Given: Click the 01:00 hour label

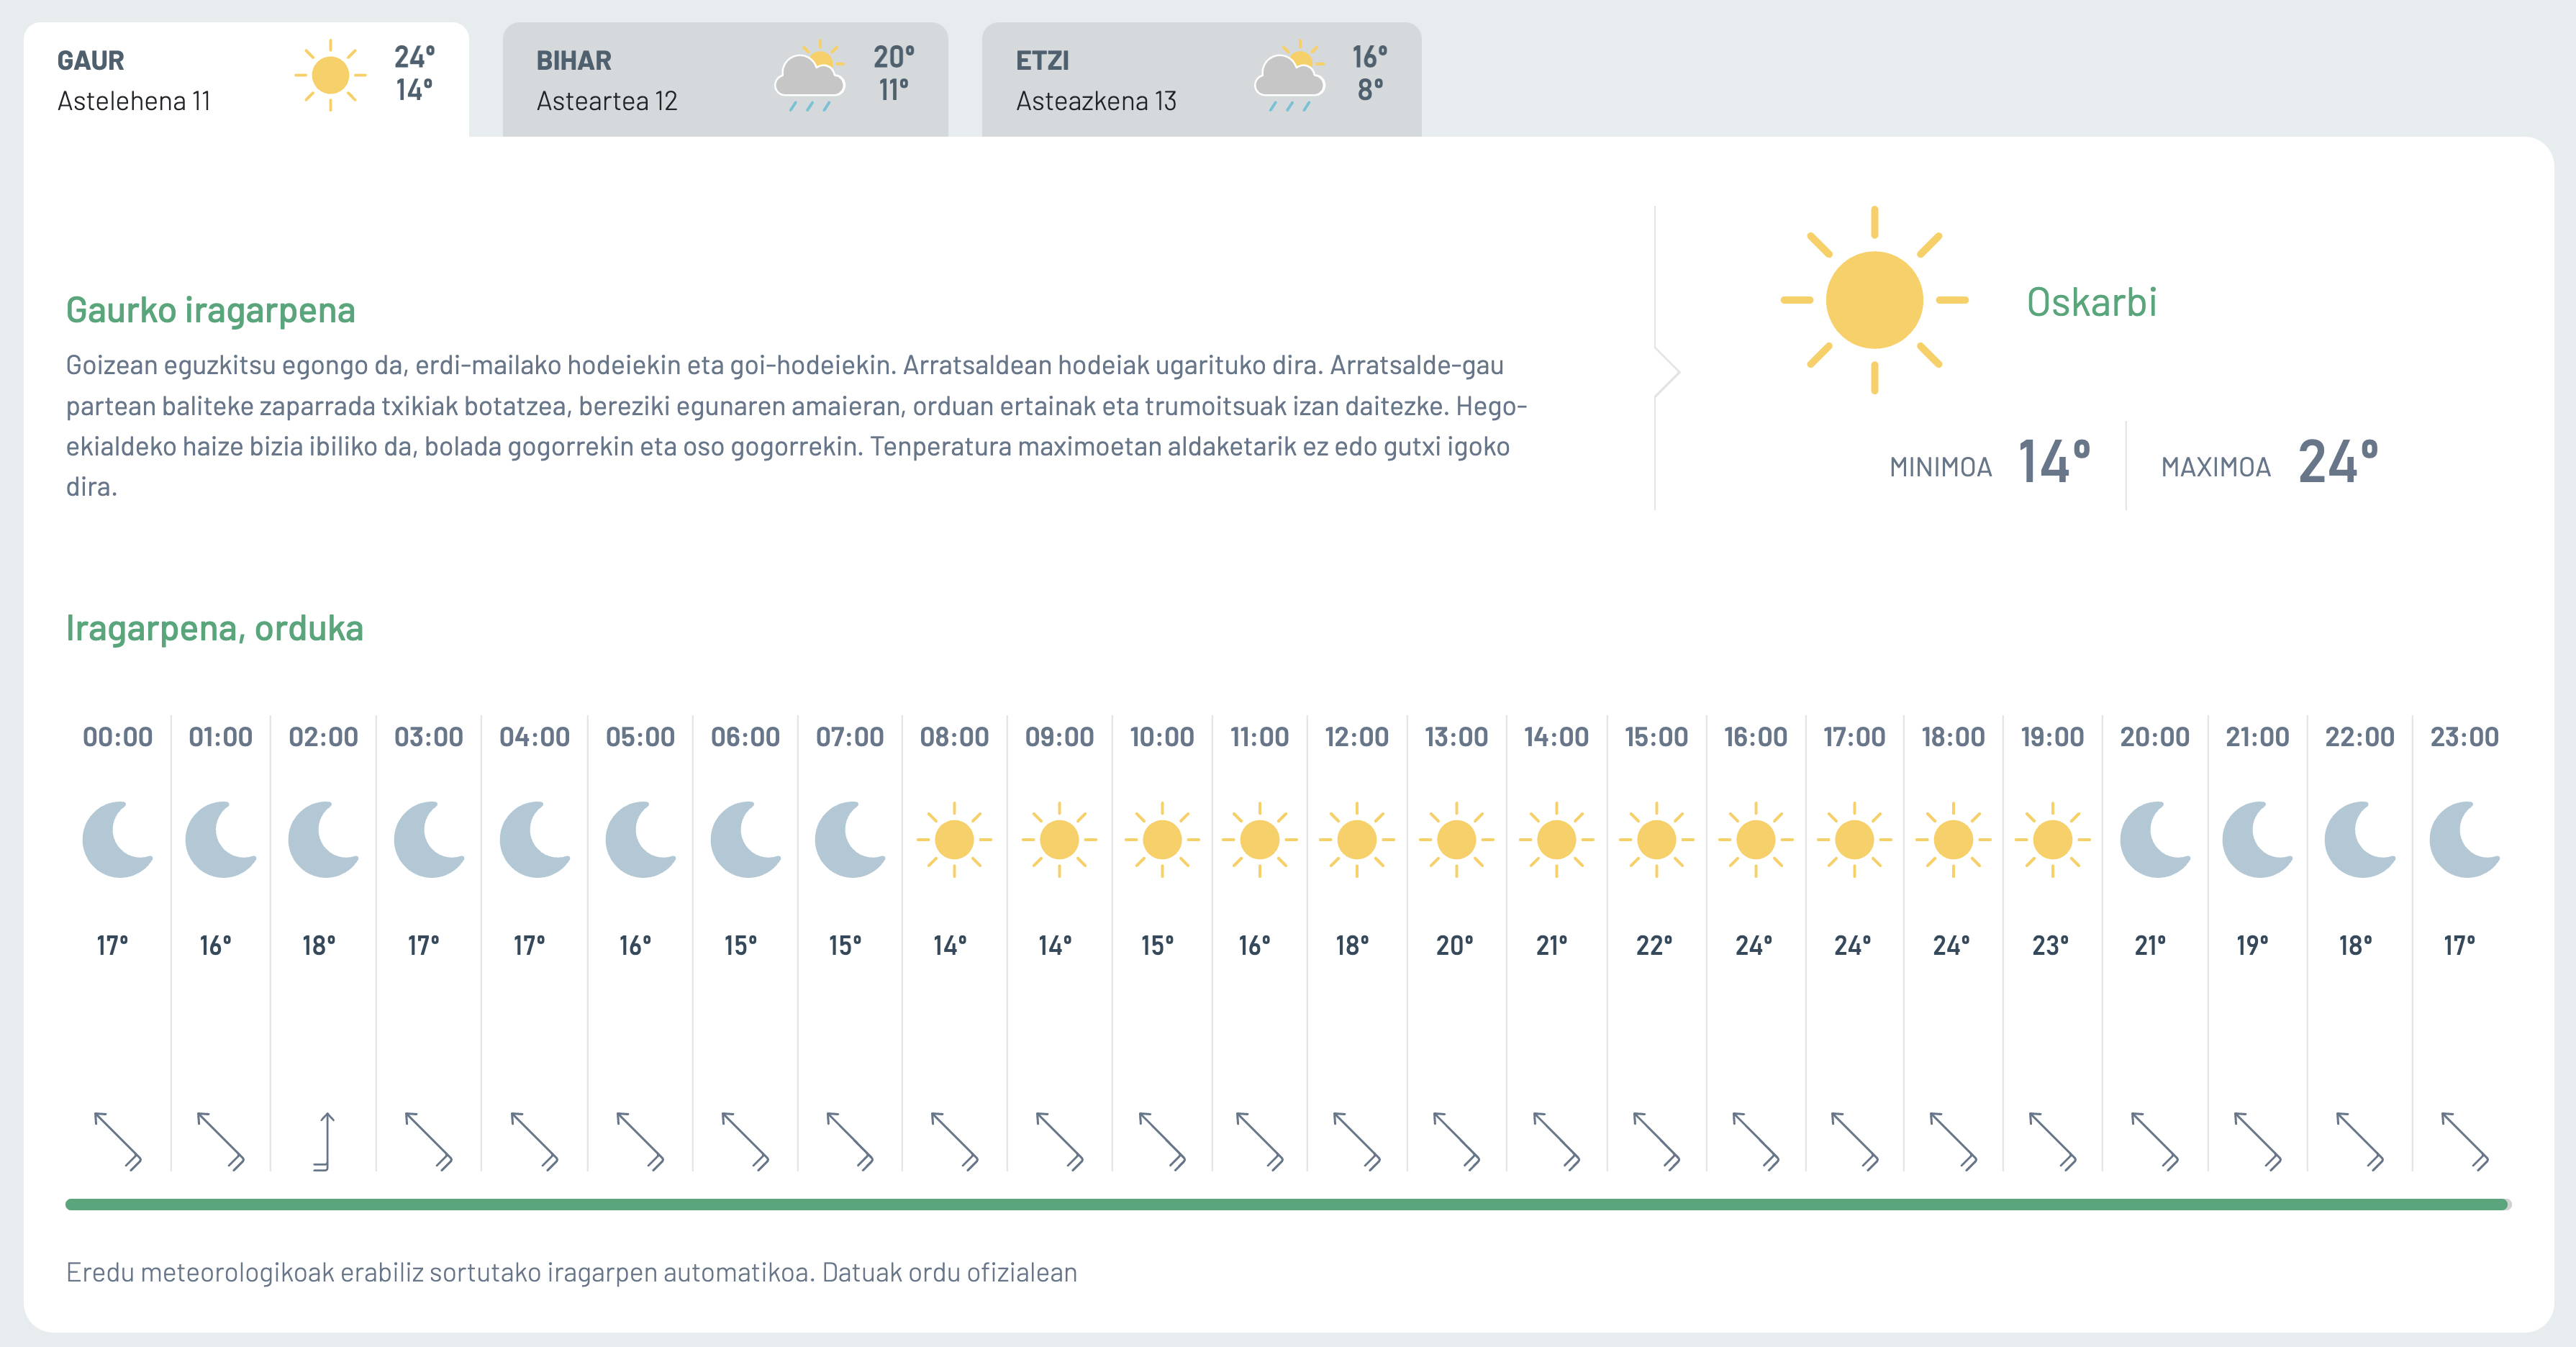Looking at the screenshot, I should (x=221, y=737).
